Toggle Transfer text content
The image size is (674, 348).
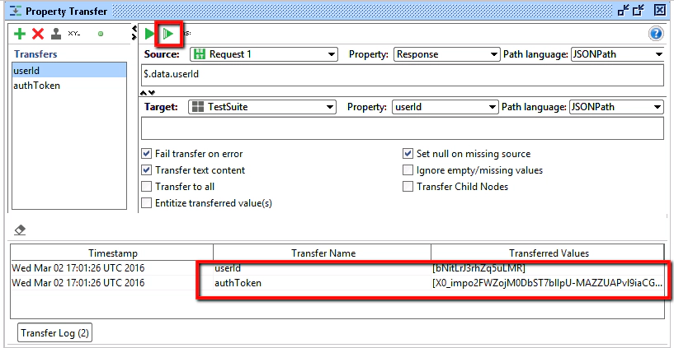[147, 170]
